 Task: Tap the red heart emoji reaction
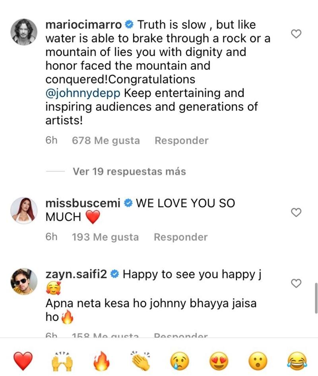pos(23,361)
